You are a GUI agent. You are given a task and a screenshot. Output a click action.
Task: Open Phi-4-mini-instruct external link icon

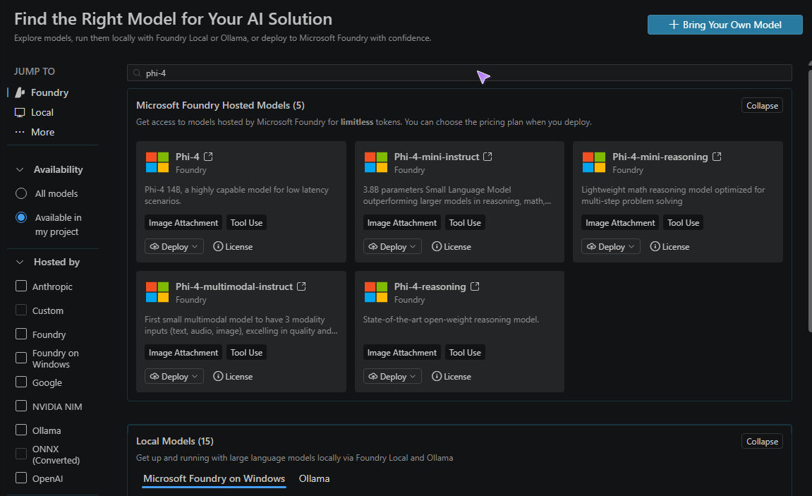pyautogui.click(x=487, y=157)
